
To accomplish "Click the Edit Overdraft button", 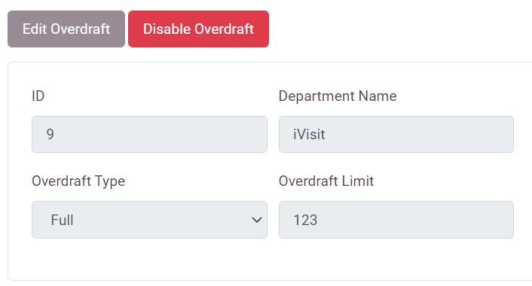I will point(66,29).
